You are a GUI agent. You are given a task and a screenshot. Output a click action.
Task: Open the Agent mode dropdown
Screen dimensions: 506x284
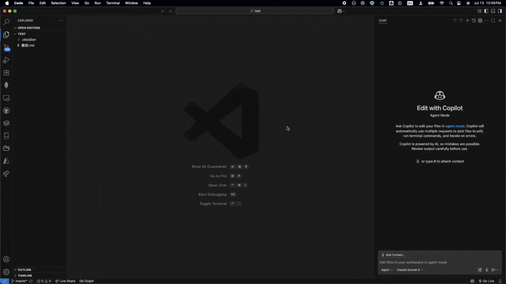[x=387, y=270]
